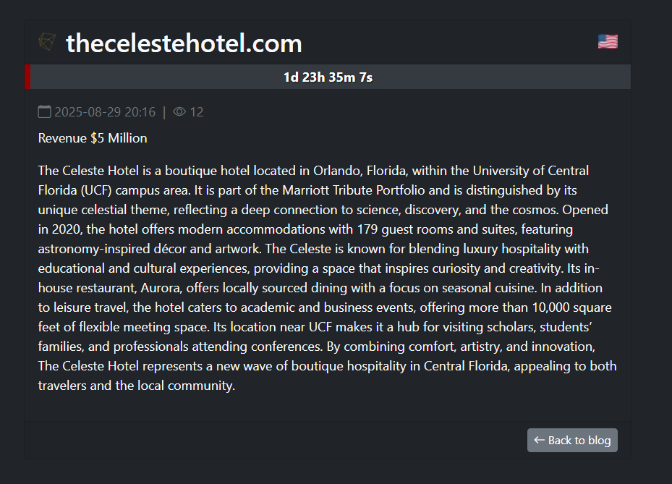
Task: Click the Revenue $5 Million line
Action: [92, 137]
